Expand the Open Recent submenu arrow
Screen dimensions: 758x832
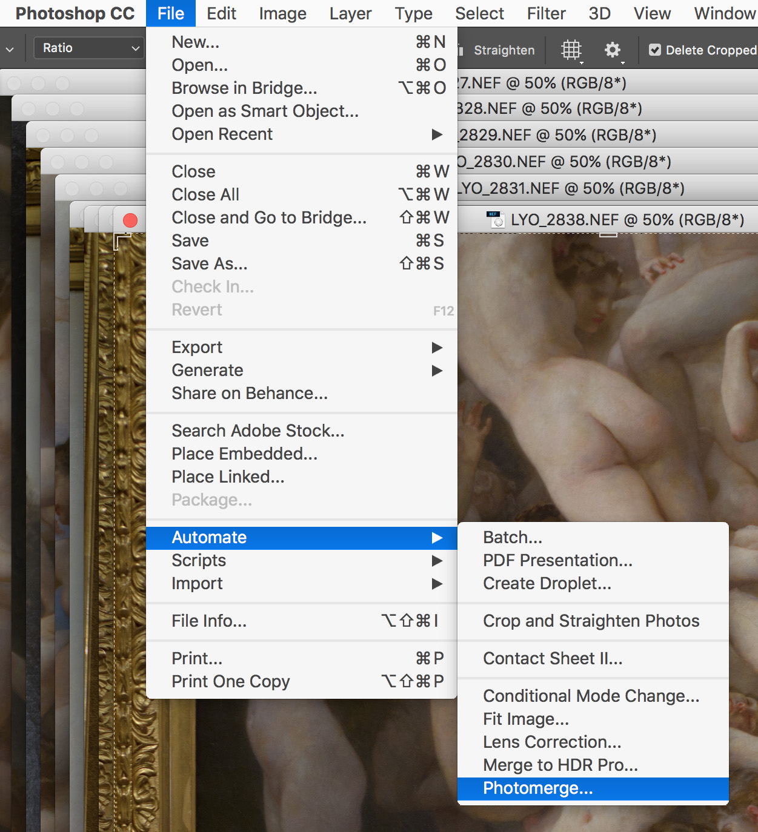tap(436, 134)
